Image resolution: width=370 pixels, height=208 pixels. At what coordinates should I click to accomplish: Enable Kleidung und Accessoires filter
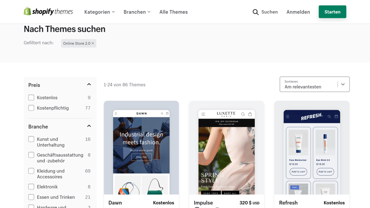pos(31,171)
